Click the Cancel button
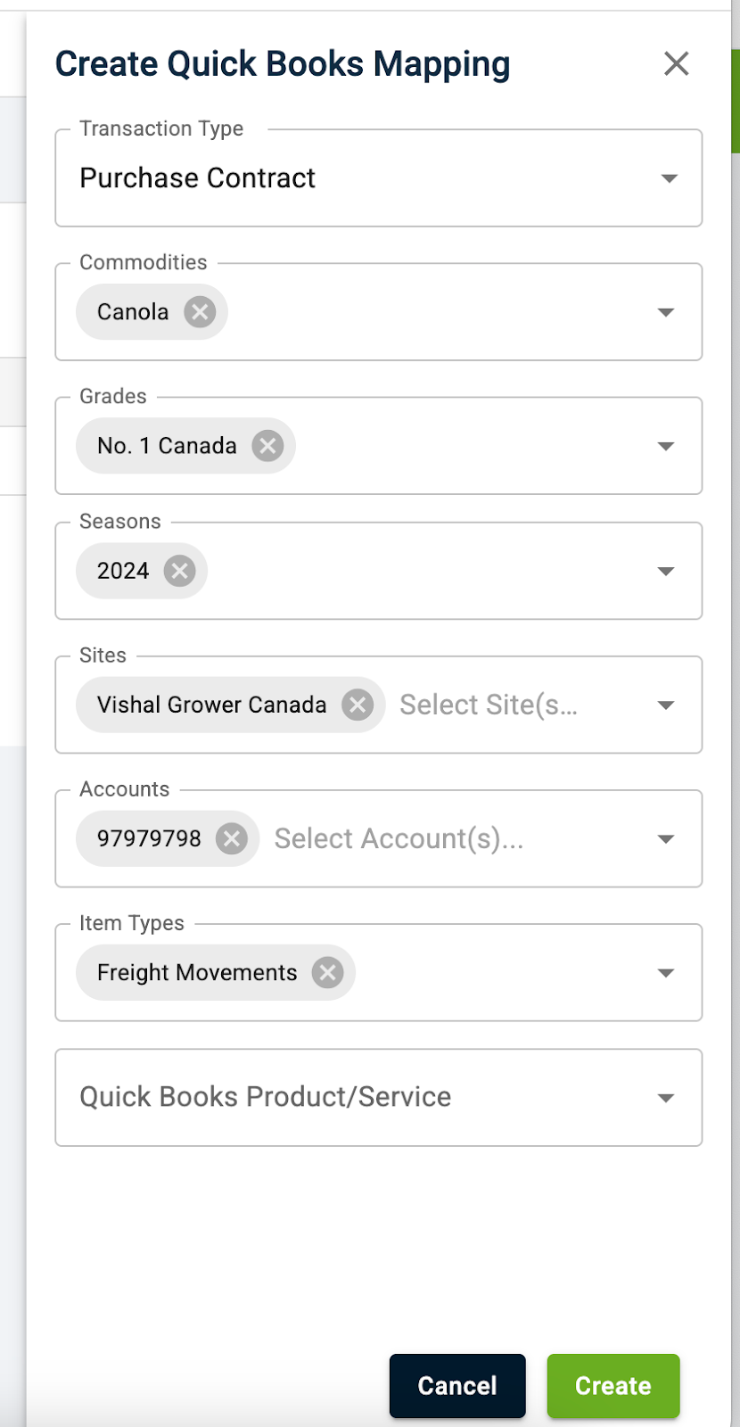 [x=457, y=1385]
